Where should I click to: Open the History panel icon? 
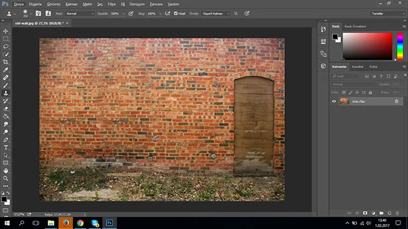click(x=323, y=29)
